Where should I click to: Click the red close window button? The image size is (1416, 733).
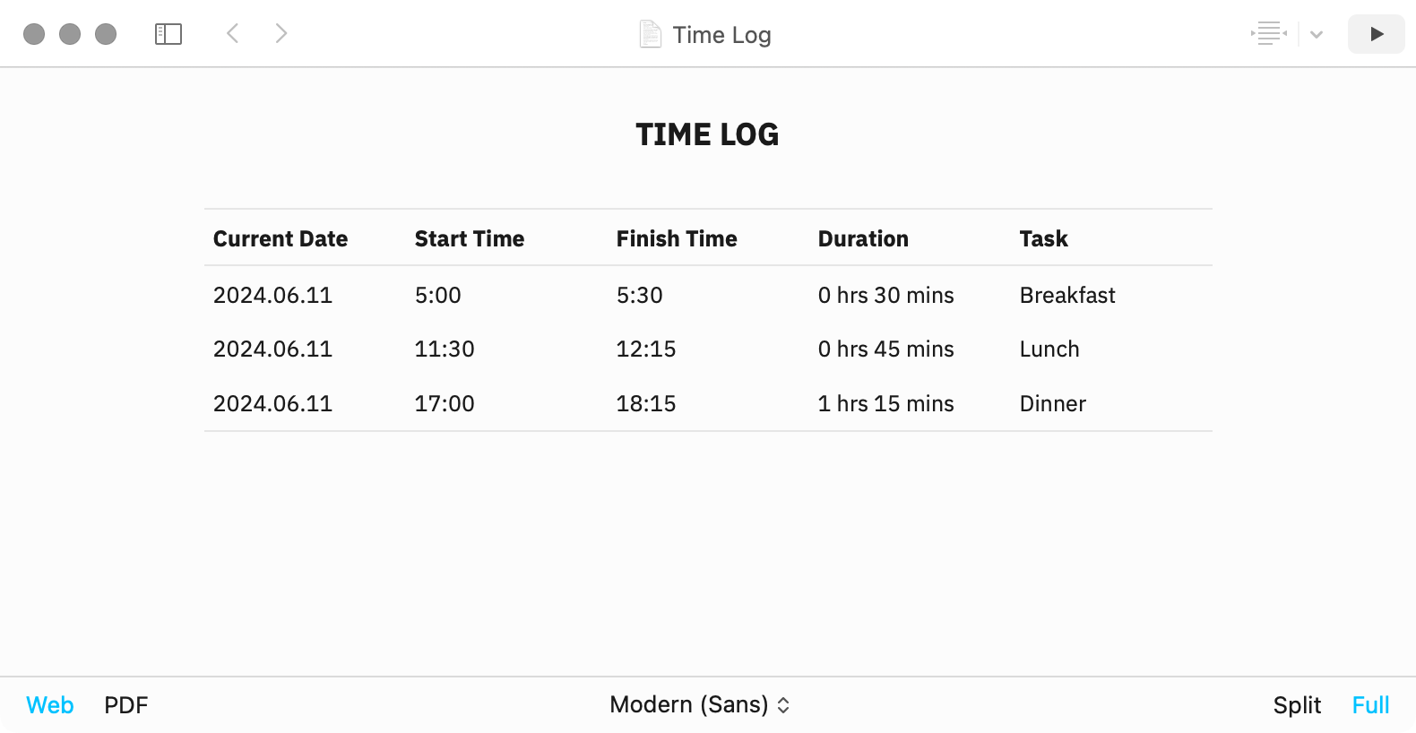34,34
